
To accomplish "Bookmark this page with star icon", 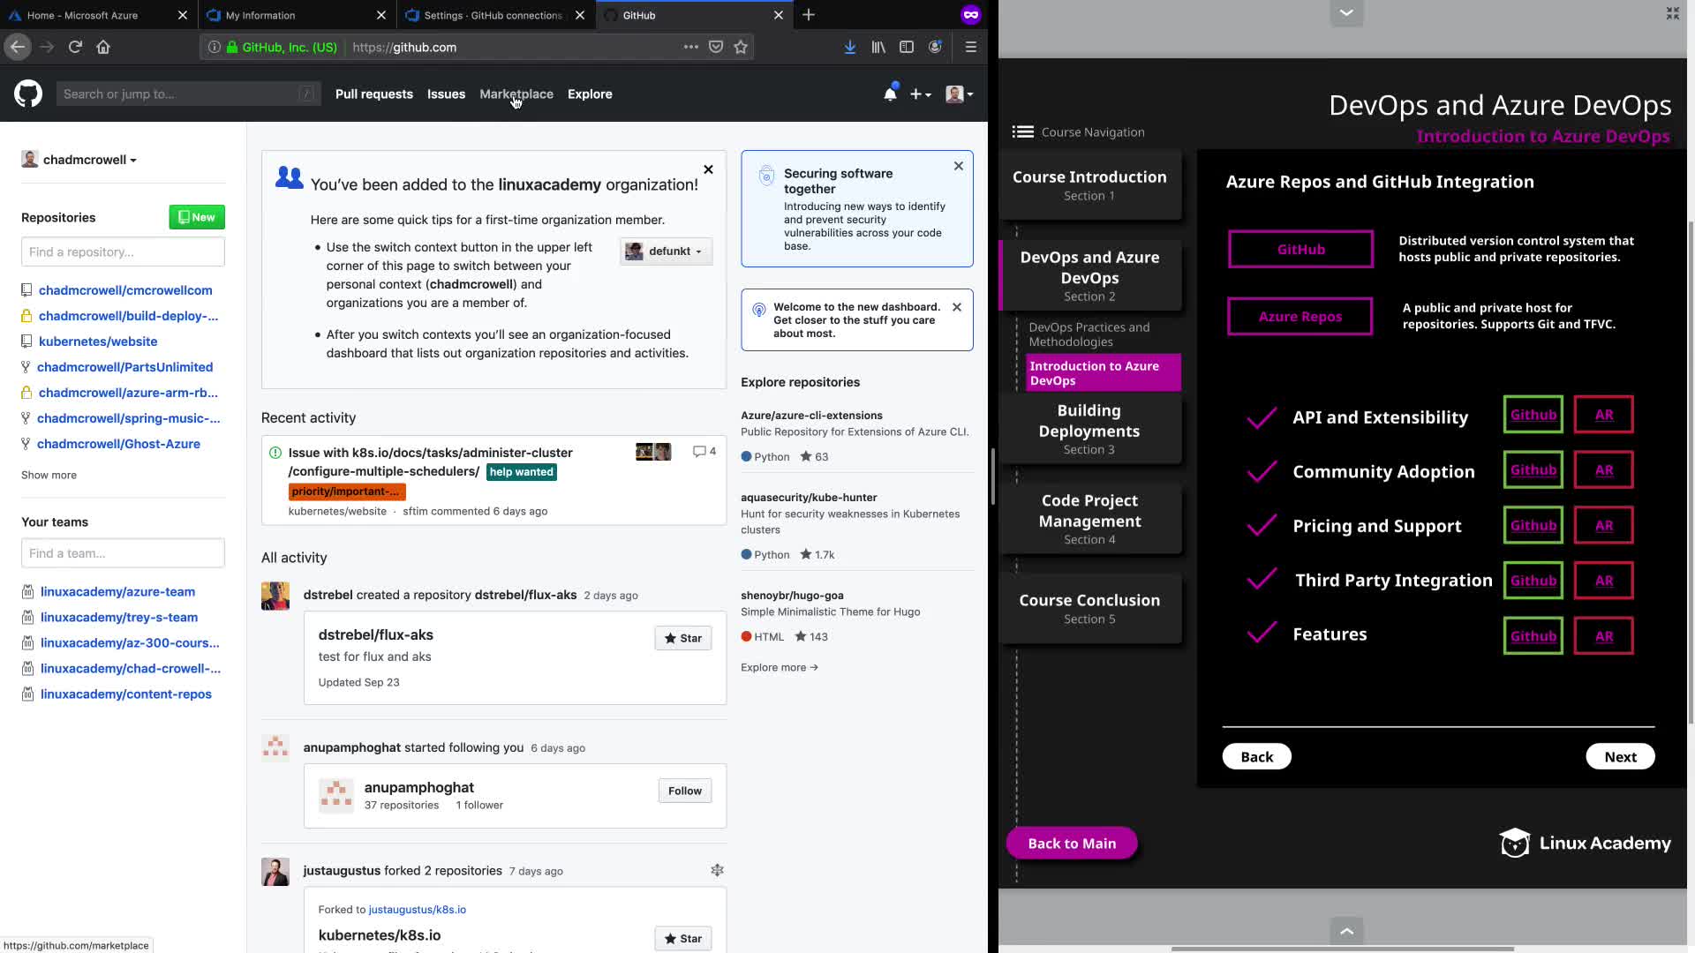I will (741, 47).
